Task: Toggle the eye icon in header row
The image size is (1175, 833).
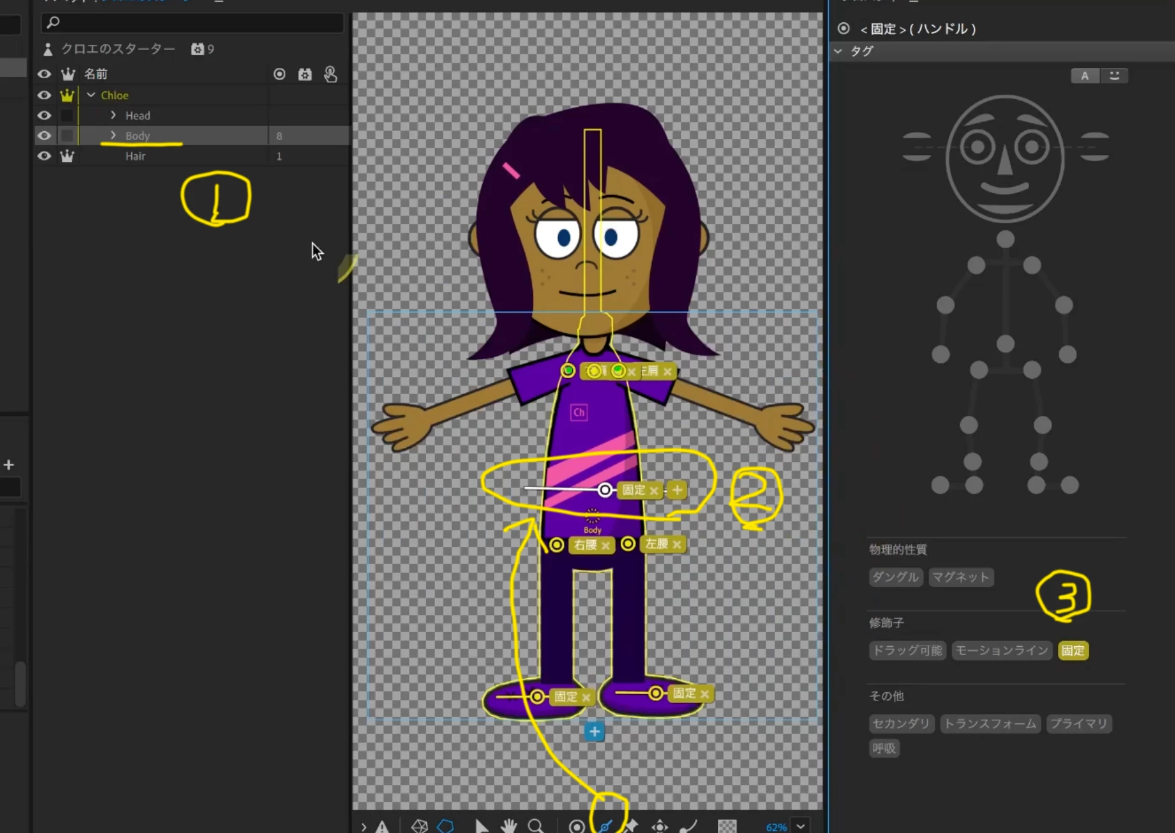Action: click(44, 74)
